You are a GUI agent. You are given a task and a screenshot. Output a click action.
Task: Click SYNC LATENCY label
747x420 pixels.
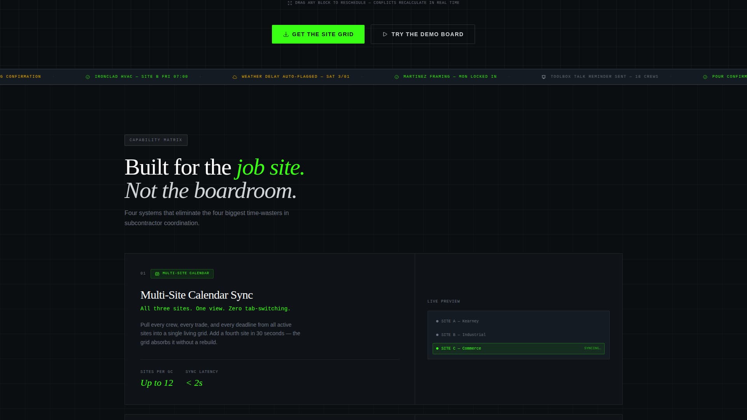(x=202, y=372)
